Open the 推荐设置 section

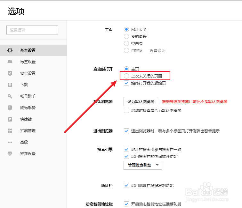33,154
